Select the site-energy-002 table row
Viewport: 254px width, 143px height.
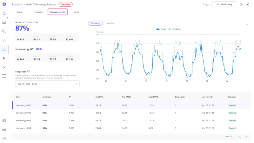[x=131, y=113]
